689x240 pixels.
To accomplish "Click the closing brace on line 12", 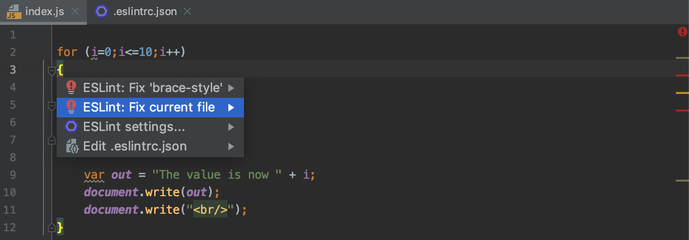I will click(x=60, y=227).
